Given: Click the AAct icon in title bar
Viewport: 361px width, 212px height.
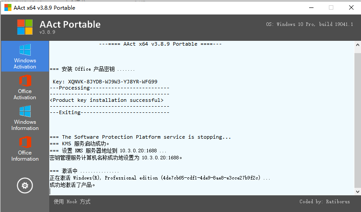Looking at the screenshot, I should 8,7.
